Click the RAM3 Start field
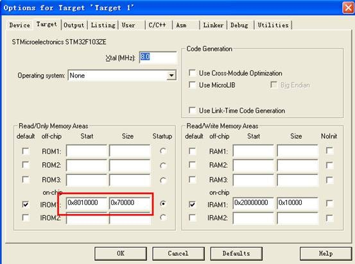 pos(253,180)
